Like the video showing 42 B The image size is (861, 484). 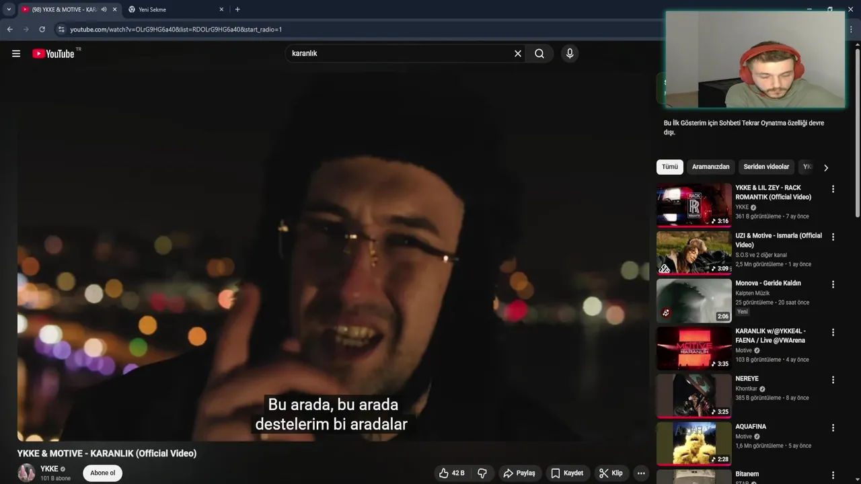coord(451,473)
